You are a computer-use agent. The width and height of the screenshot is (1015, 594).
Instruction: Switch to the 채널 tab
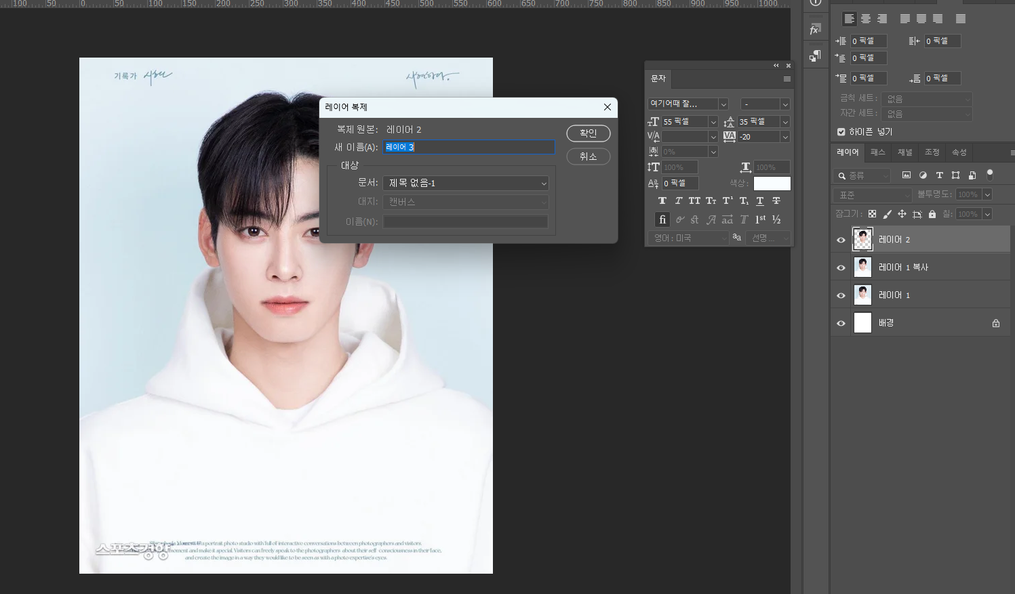[x=905, y=152]
